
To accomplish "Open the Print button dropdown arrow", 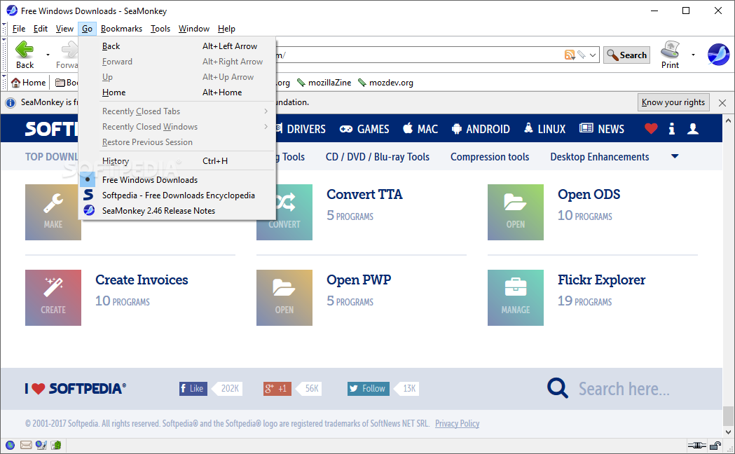I will click(693, 55).
